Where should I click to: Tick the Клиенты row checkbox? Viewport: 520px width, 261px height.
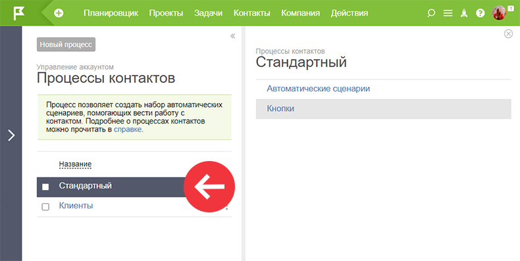click(45, 206)
